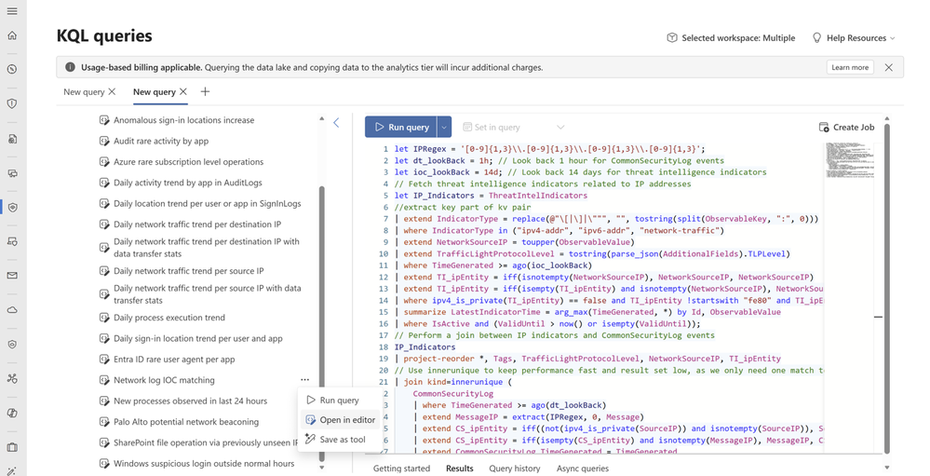Choose Open in editor from the context menu

point(339,419)
